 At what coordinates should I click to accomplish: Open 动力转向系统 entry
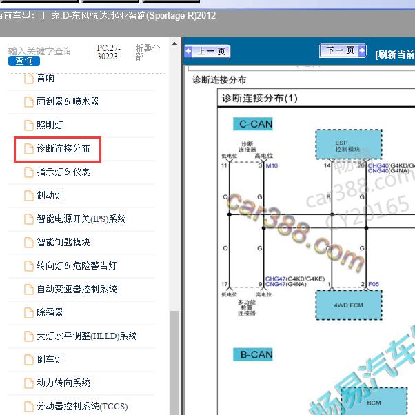[x=63, y=383]
